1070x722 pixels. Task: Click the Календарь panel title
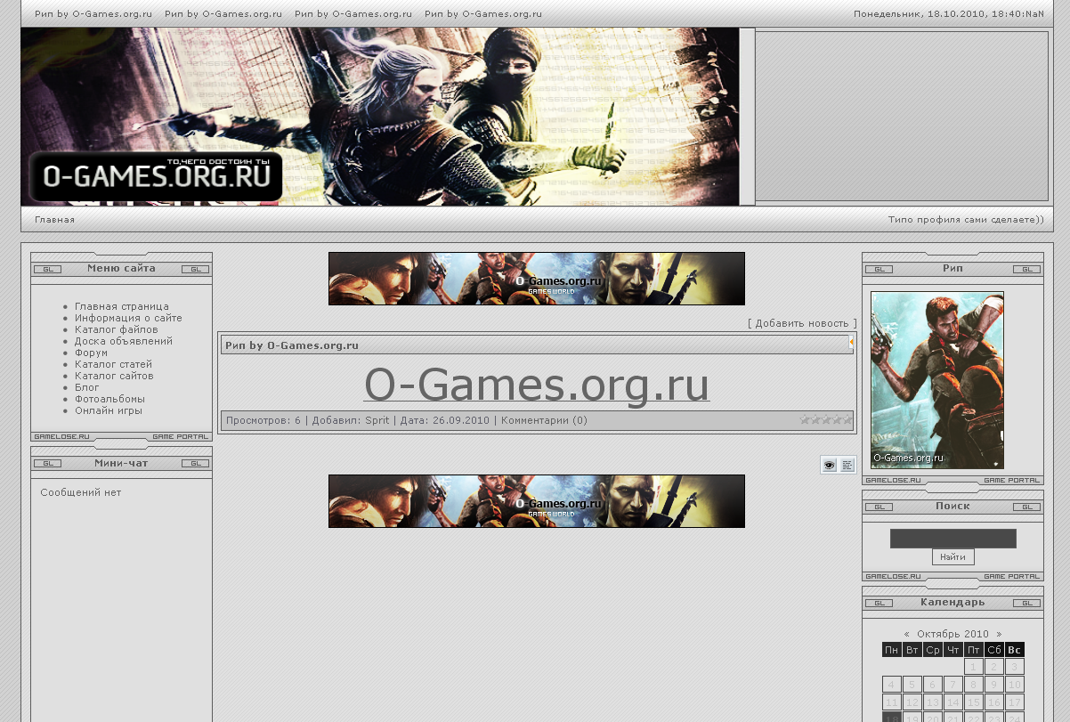click(952, 602)
